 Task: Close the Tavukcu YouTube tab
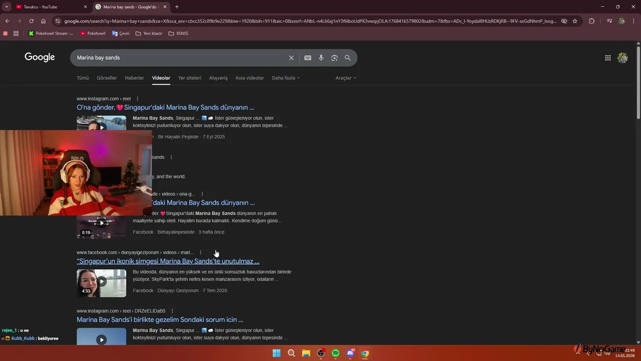click(85, 7)
